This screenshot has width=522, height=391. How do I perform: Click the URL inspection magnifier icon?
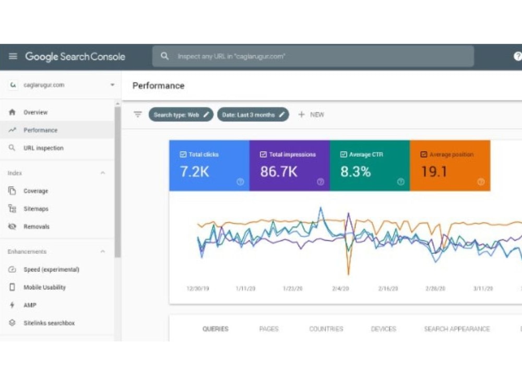(12, 148)
